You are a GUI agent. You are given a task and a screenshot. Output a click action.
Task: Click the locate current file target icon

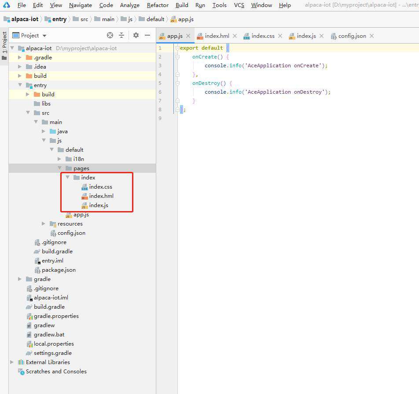[x=110, y=35]
